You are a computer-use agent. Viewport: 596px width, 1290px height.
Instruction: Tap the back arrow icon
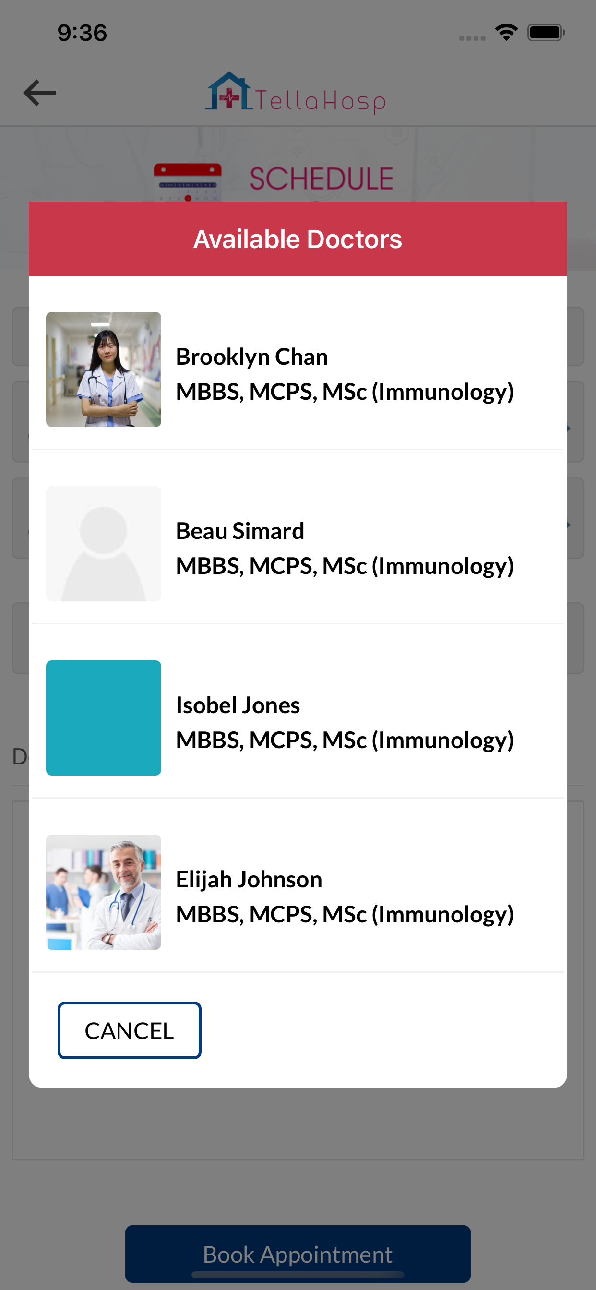(x=39, y=93)
